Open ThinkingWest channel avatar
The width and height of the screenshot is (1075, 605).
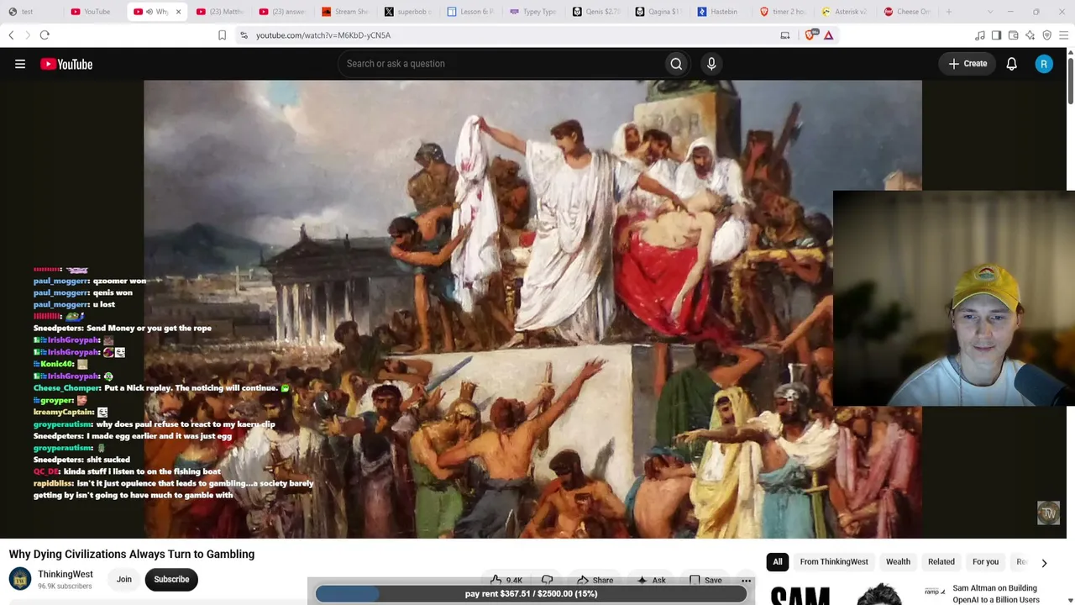tap(19, 579)
